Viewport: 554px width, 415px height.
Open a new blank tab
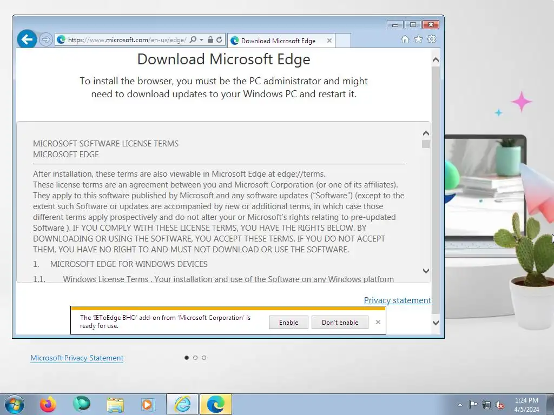click(342, 41)
